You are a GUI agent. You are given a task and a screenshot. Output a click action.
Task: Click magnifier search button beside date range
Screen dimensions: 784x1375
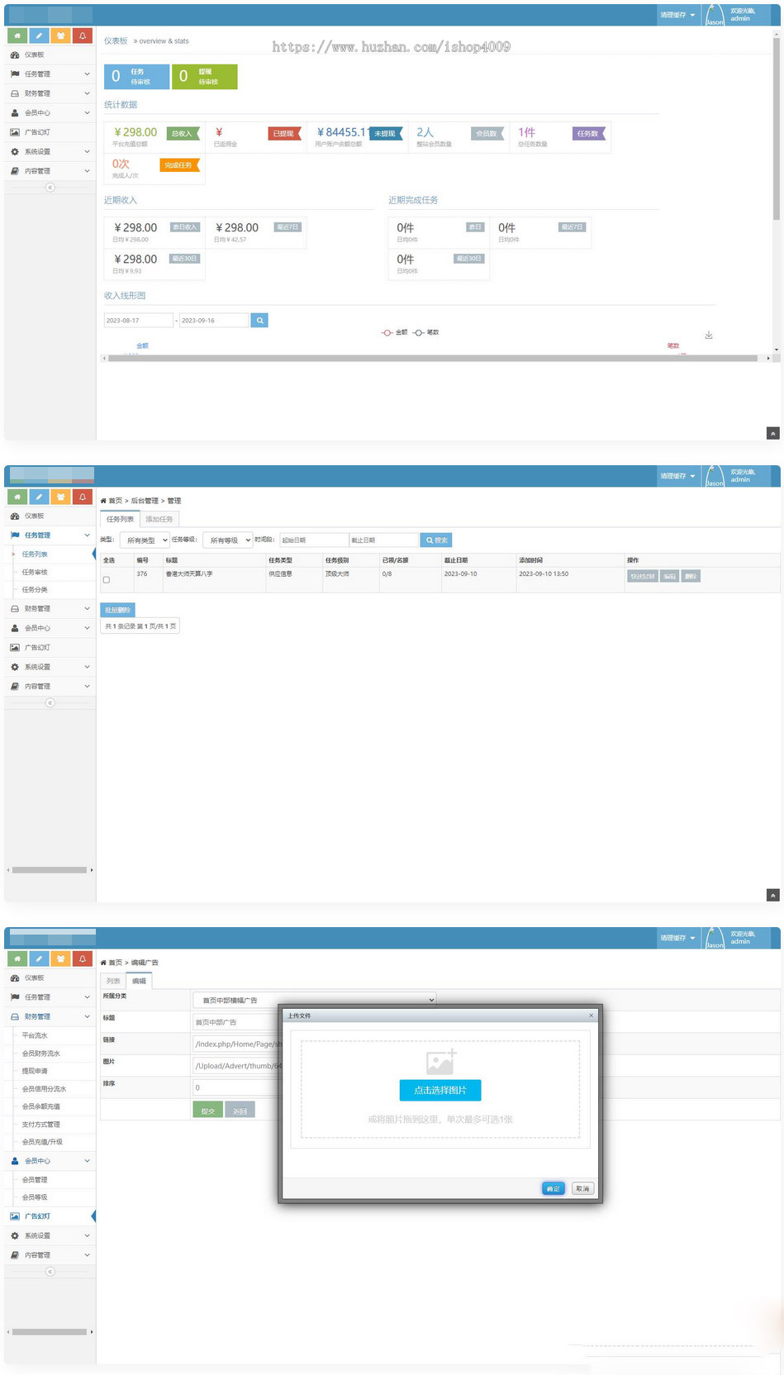(259, 320)
